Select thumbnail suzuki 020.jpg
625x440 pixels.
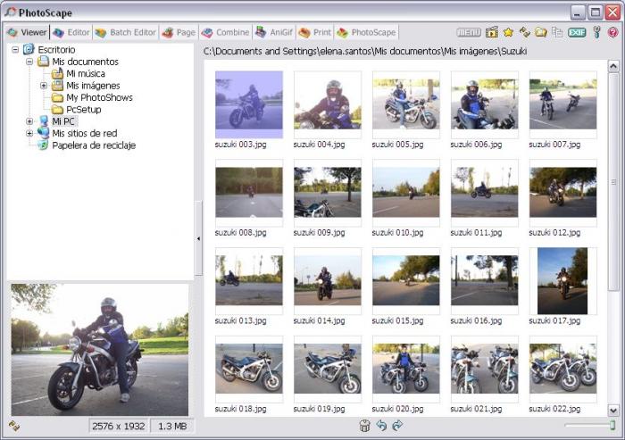[405, 369]
